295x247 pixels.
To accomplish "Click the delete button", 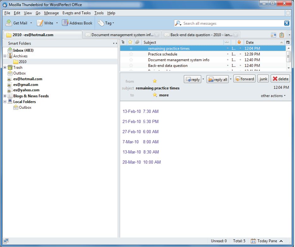I will (x=280, y=79).
